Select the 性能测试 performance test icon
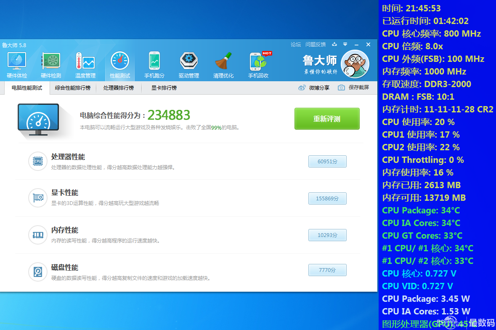Screen dimensions: 496x330 coord(120,64)
